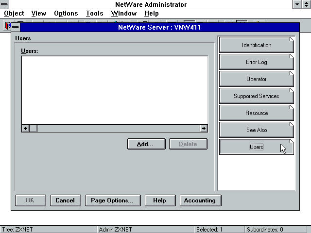Click the Users list horizontal scroll thumb

[x=34, y=128]
